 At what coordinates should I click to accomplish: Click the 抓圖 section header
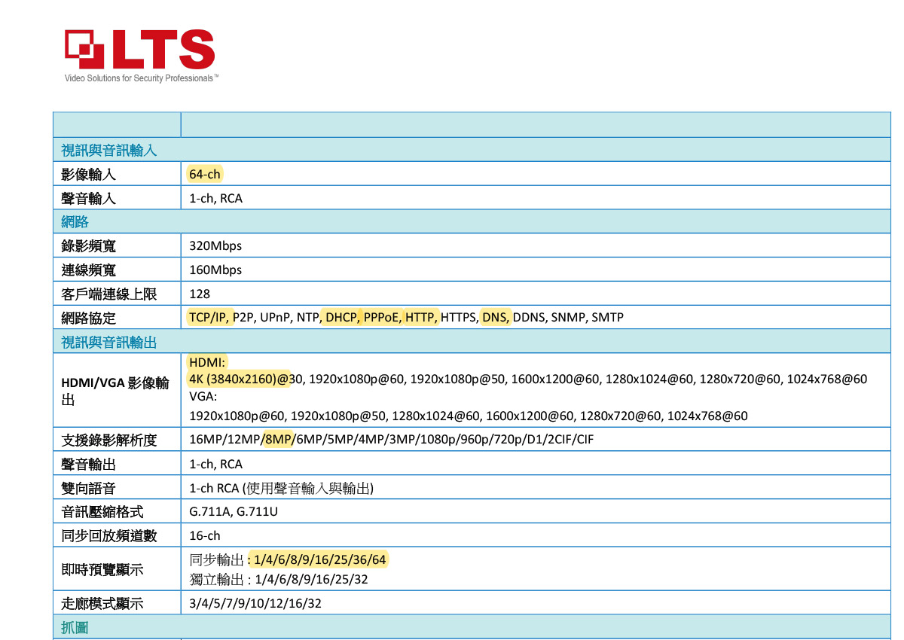click(75, 627)
